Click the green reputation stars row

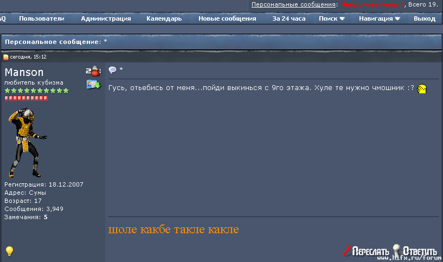(37, 91)
